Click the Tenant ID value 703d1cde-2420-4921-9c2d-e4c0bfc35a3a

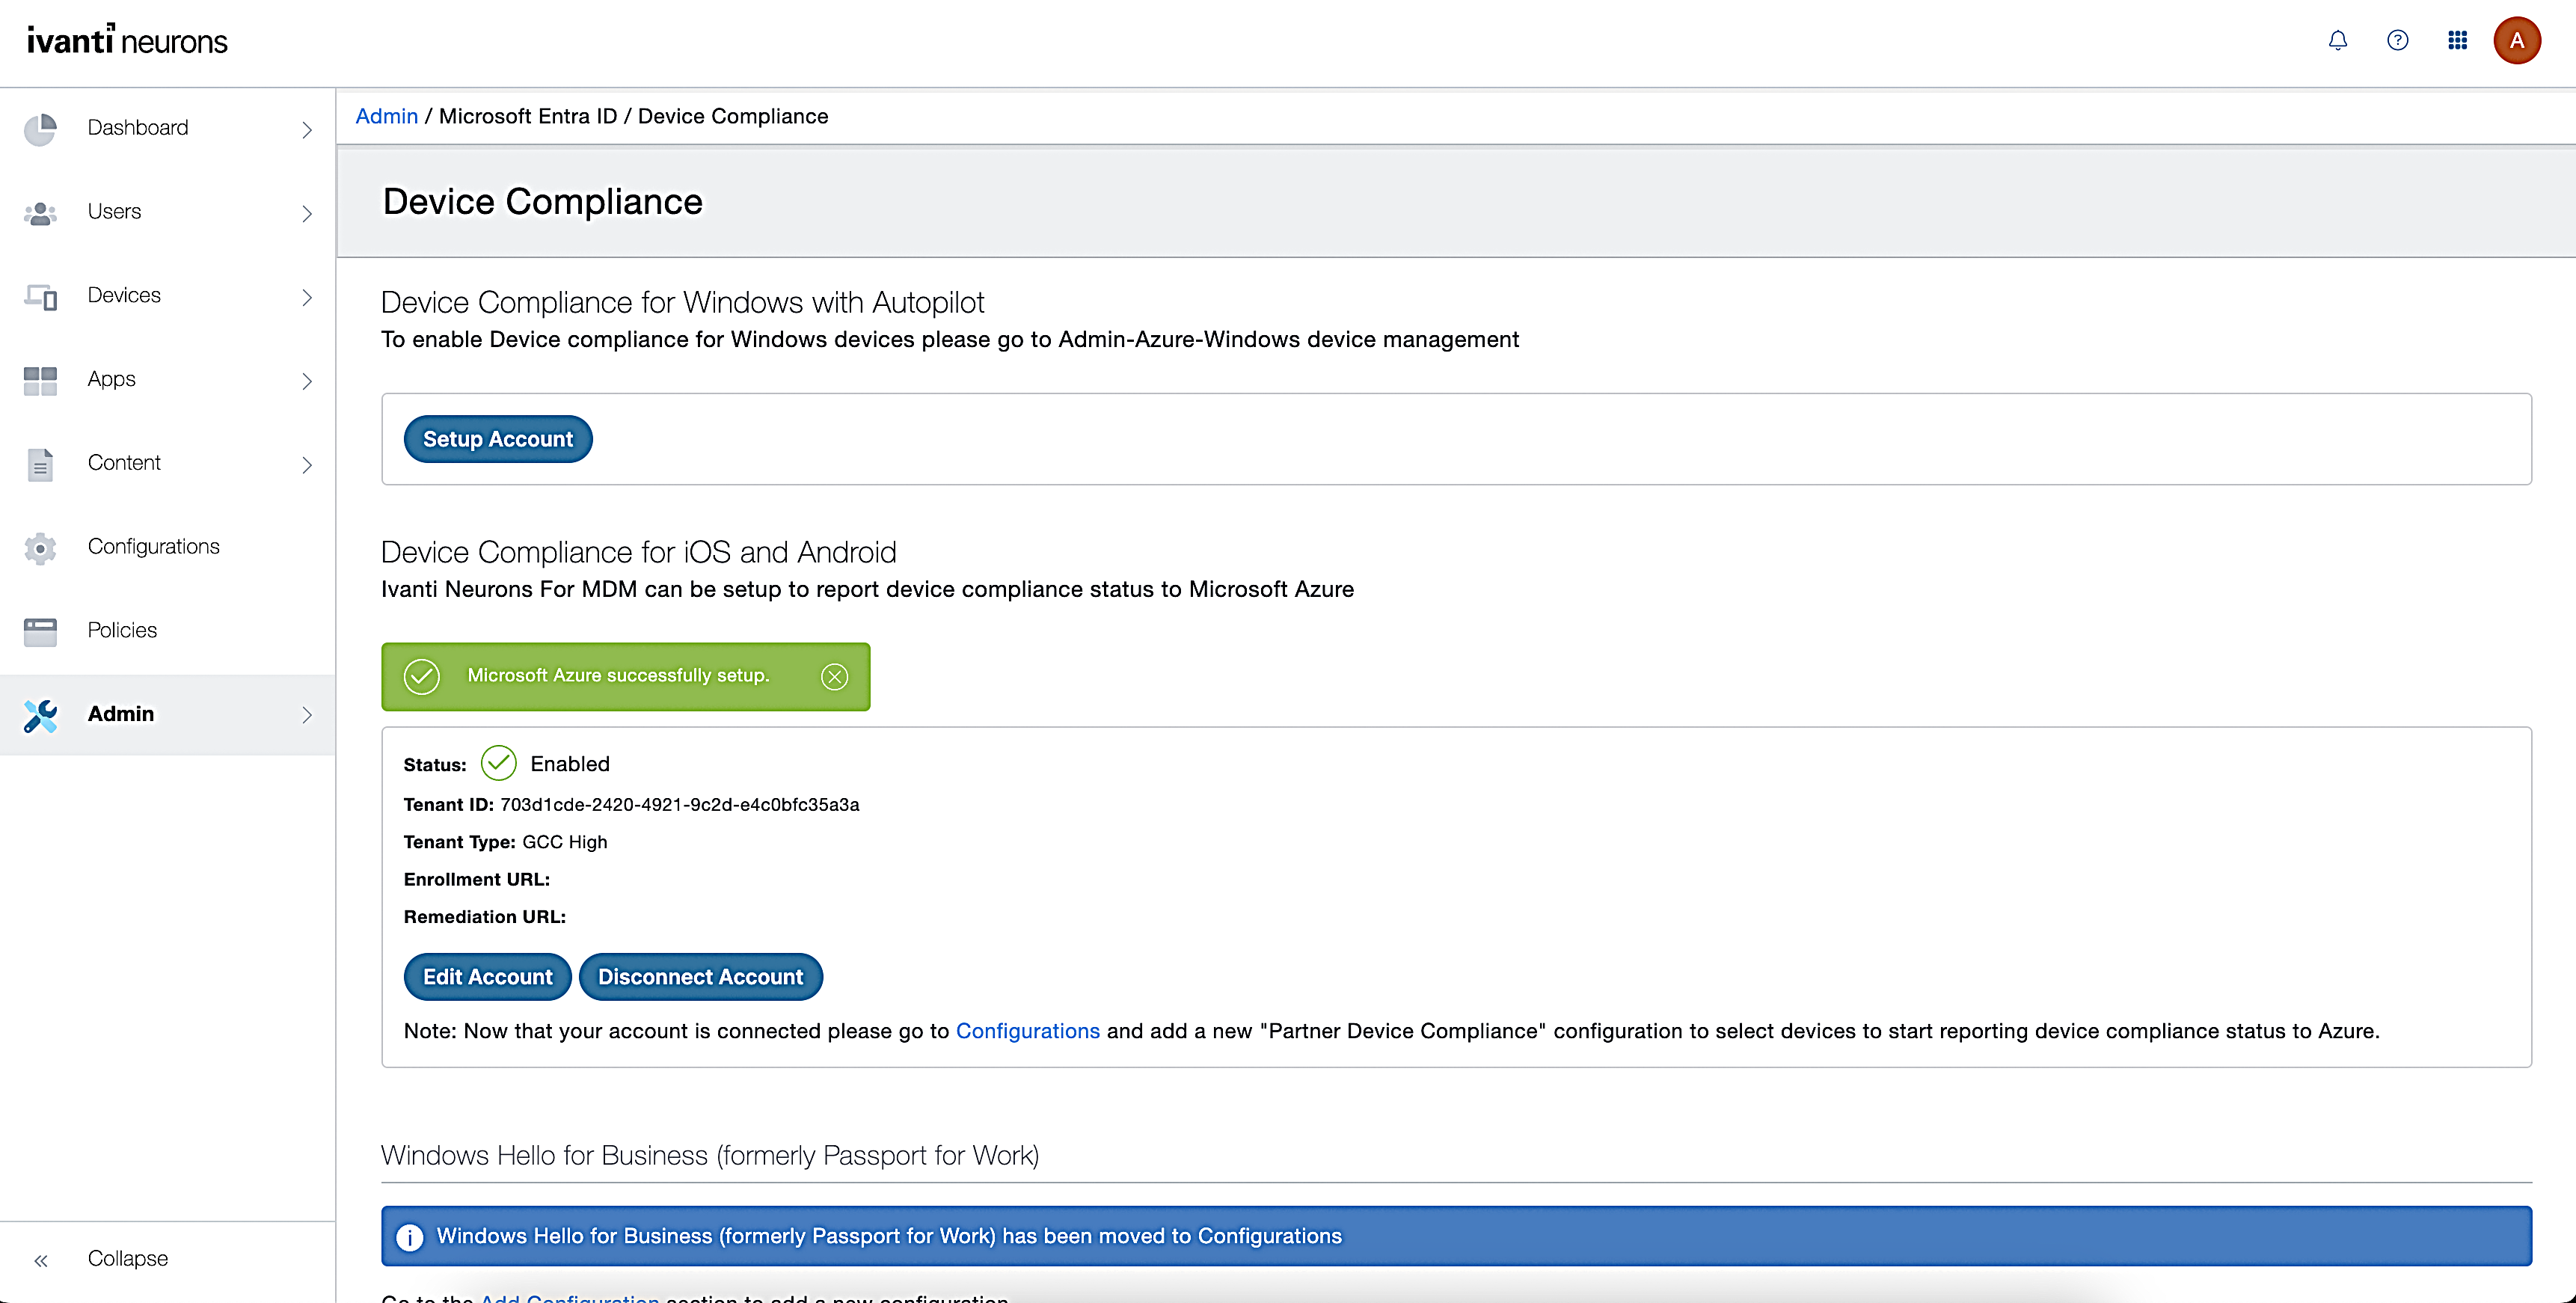[x=679, y=805]
